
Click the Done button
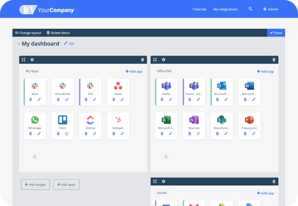276,33
